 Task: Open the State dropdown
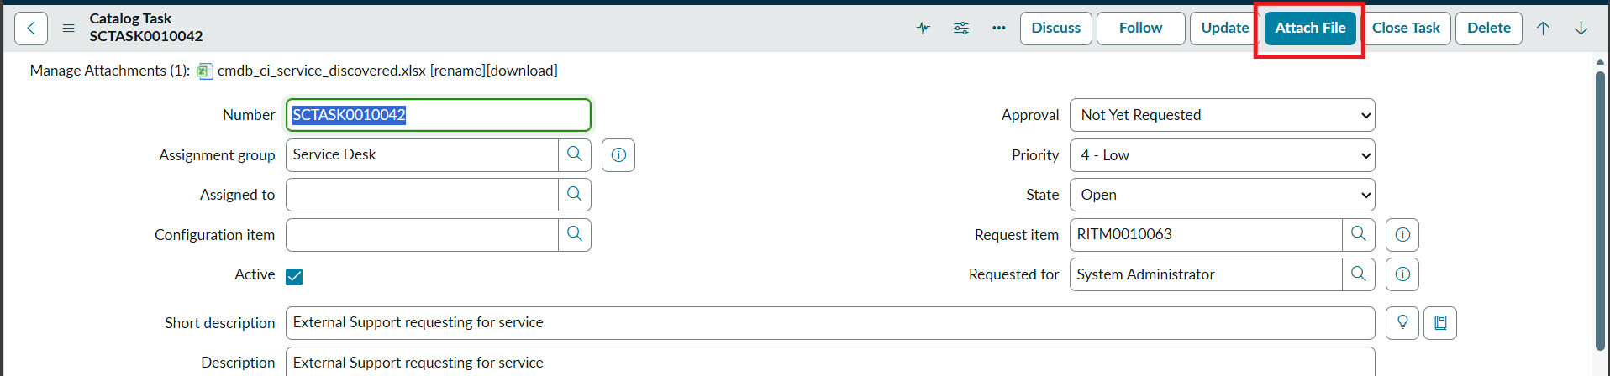click(1222, 195)
